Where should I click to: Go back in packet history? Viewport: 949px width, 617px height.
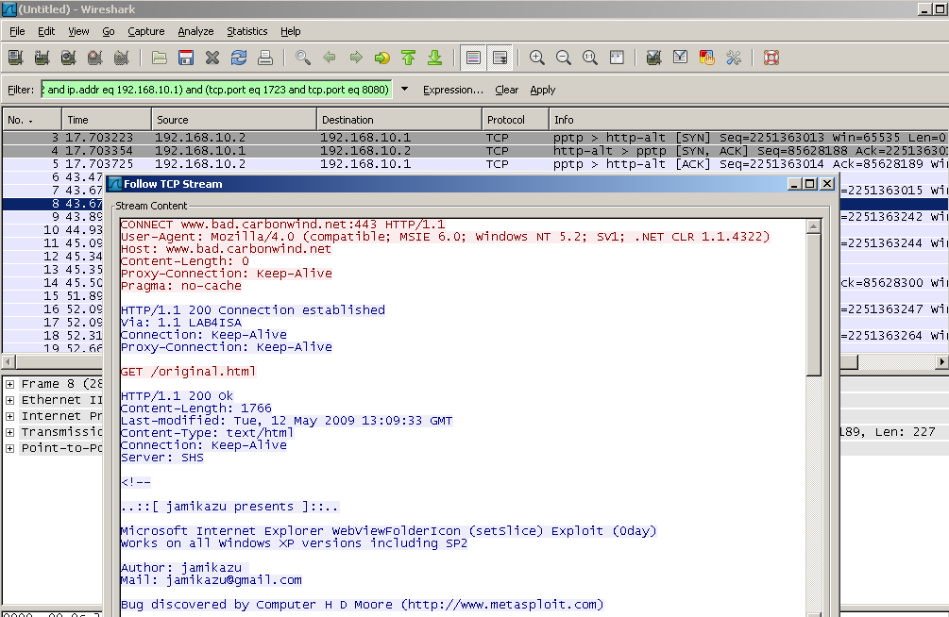click(x=330, y=58)
